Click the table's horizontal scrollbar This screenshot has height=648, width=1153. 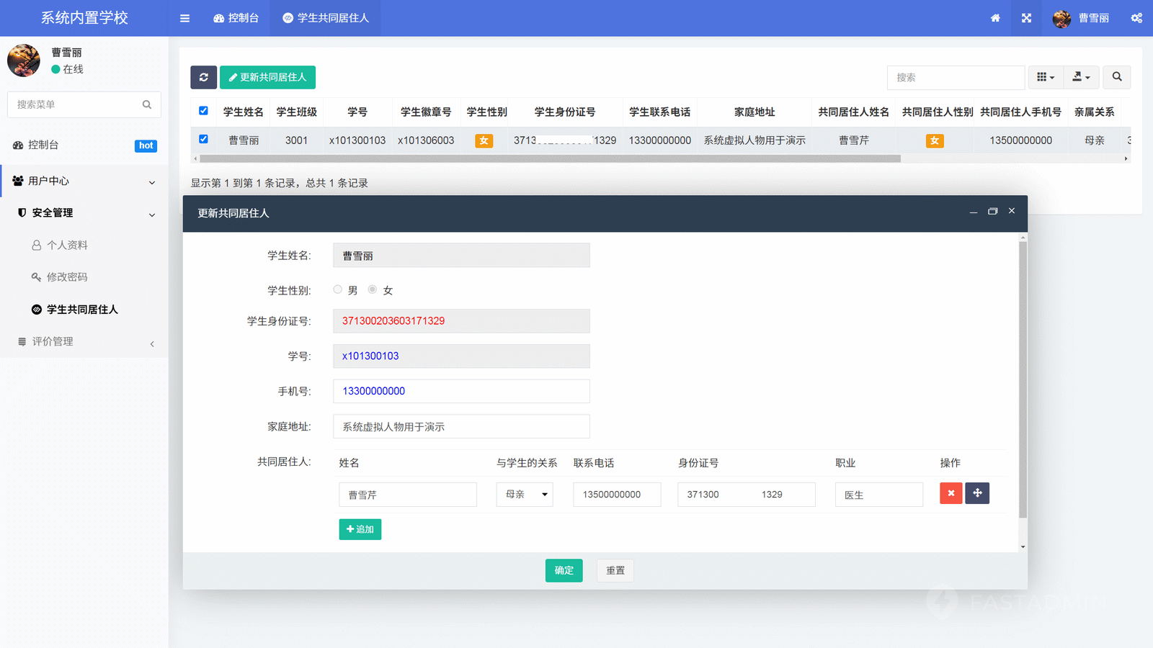coord(549,158)
